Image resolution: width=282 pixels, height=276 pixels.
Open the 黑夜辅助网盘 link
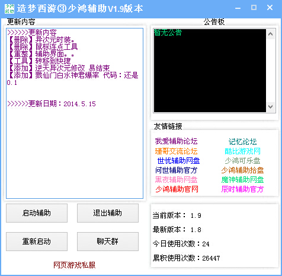[x=176, y=180]
